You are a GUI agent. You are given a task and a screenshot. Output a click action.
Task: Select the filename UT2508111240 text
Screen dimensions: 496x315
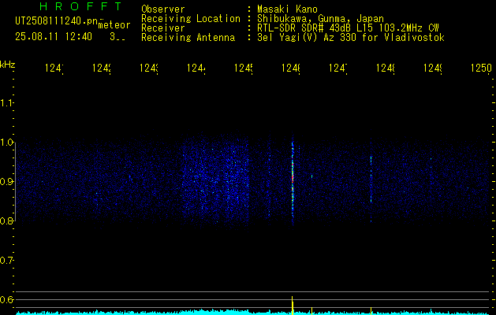(56, 21)
